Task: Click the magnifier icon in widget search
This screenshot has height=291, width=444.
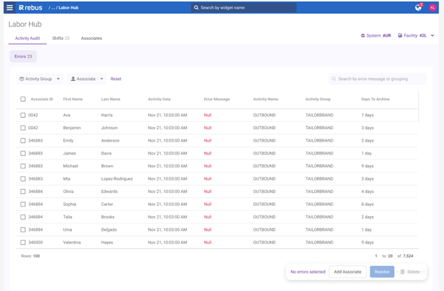Action: (196, 8)
